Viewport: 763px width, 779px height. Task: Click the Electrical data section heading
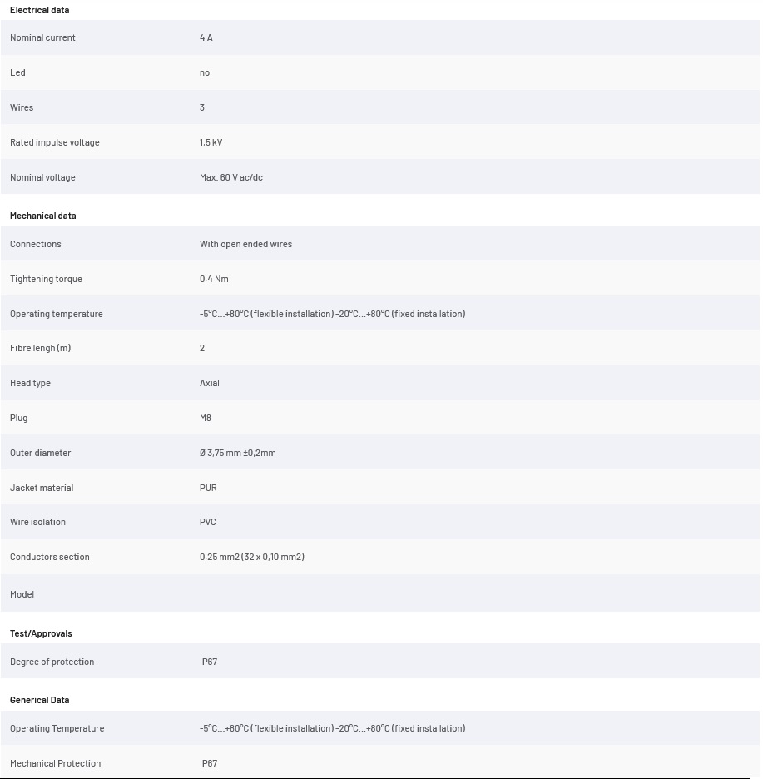point(39,10)
